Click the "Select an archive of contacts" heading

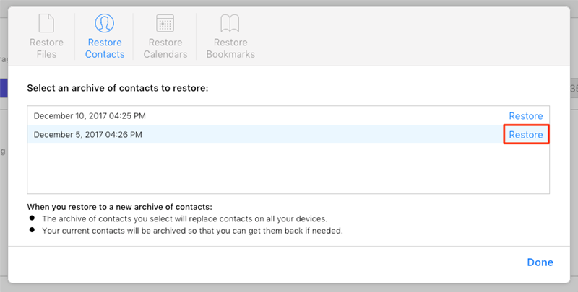(x=117, y=88)
